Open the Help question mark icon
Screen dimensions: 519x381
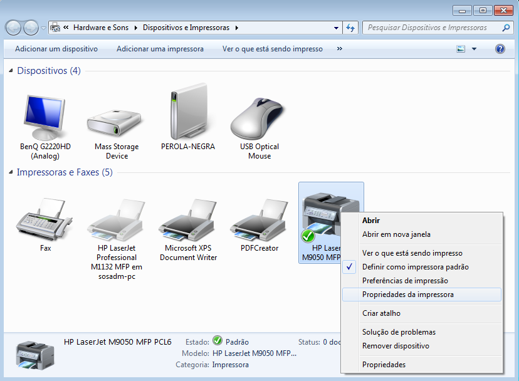500,49
